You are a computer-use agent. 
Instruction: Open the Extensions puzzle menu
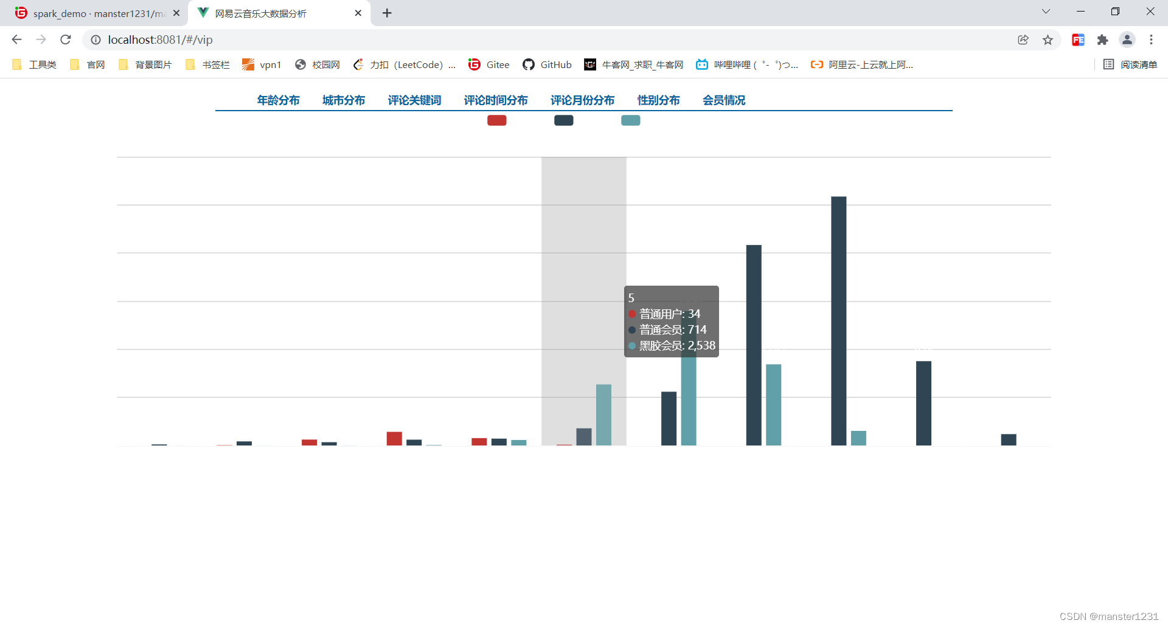pos(1102,40)
